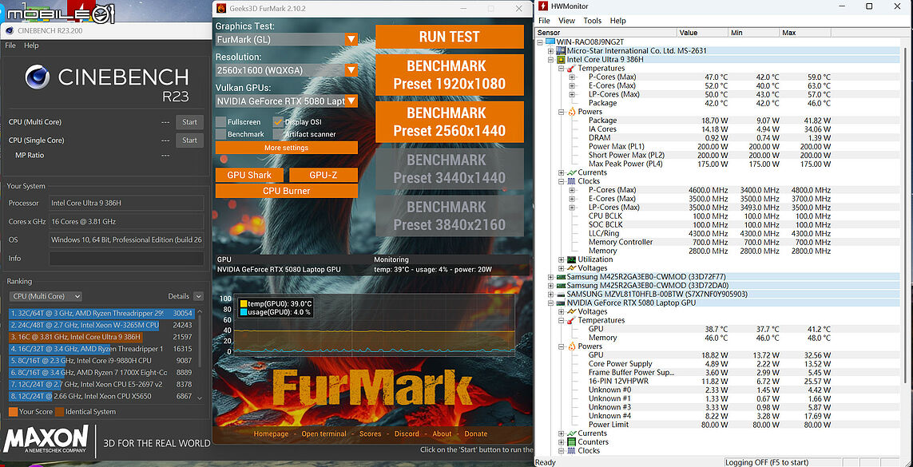The height and width of the screenshot is (467, 913).
Task: Open the Cinebench File menu
Action: [10, 46]
